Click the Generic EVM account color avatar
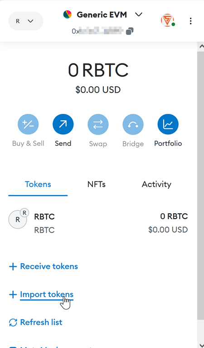 point(67,15)
